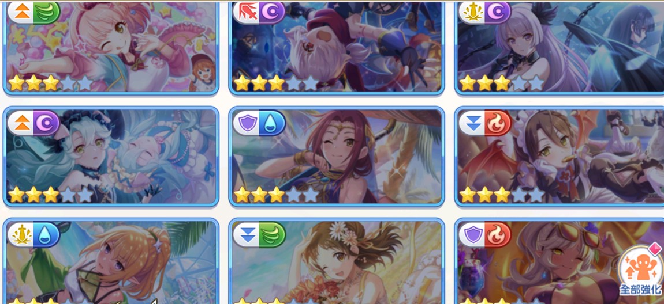Screen dimensions: 664x304
Task: Select purple shield icon on red-haired winking card
Action: click(247, 123)
